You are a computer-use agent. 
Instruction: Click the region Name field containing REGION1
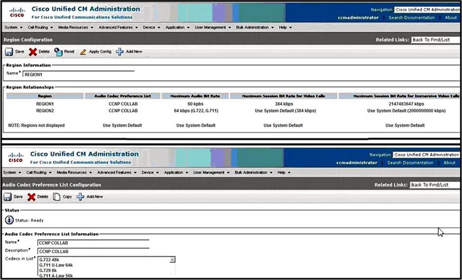click(x=78, y=74)
